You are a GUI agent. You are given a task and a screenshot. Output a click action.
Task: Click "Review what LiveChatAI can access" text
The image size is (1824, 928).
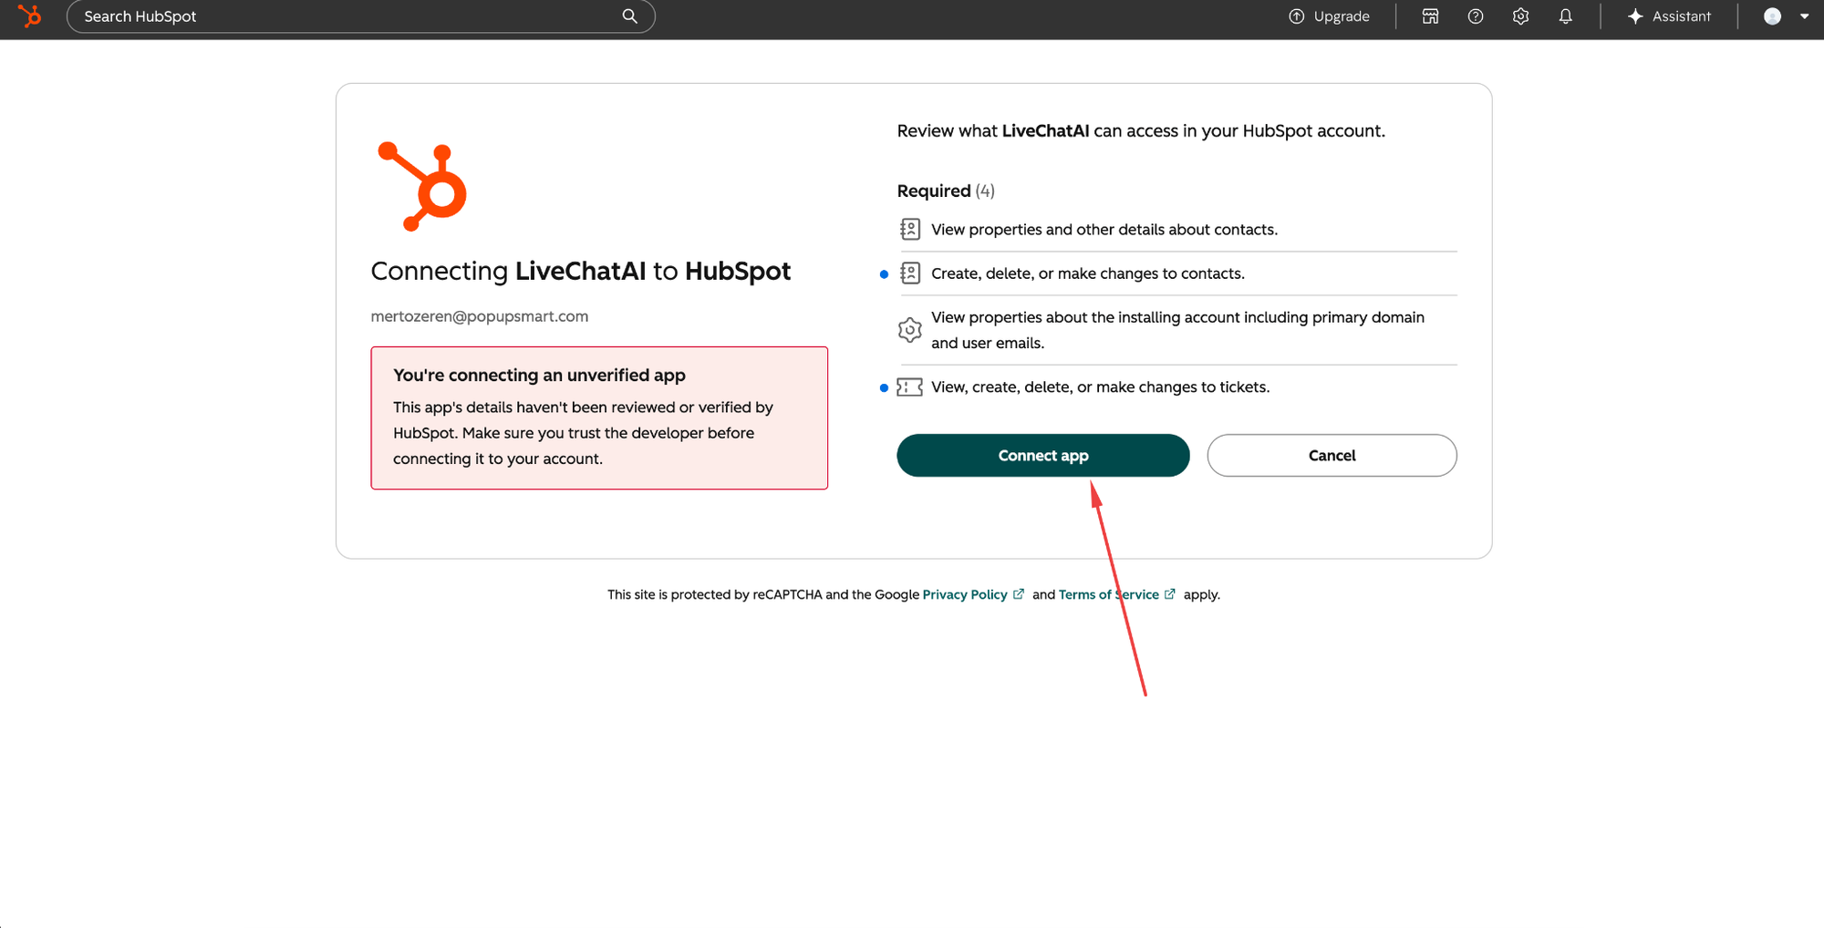point(1141,130)
